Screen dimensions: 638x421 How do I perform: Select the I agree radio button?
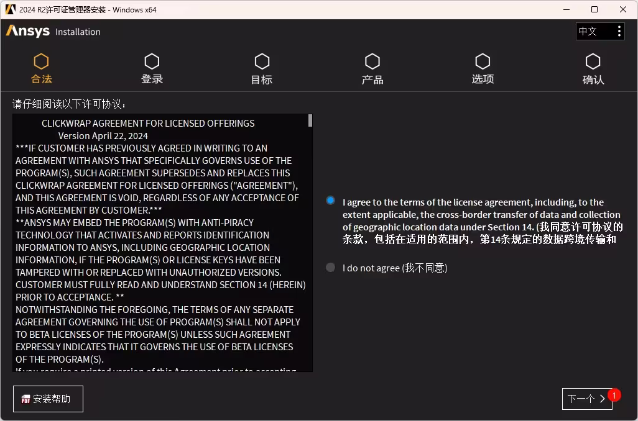click(330, 201)
